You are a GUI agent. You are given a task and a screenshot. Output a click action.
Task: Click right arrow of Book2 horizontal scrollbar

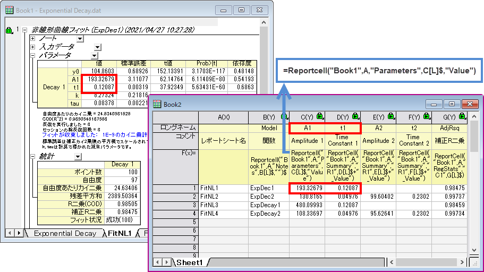click(462, 262)
